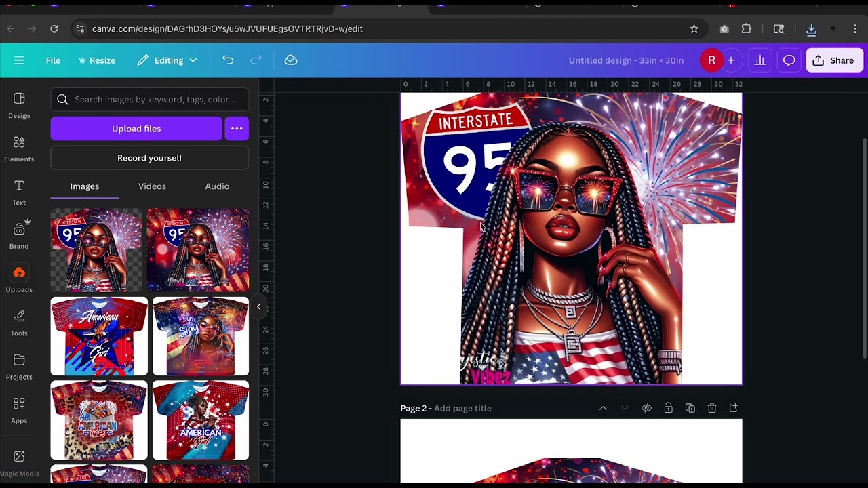Lock Page 2 with the padlock icon

668,408
